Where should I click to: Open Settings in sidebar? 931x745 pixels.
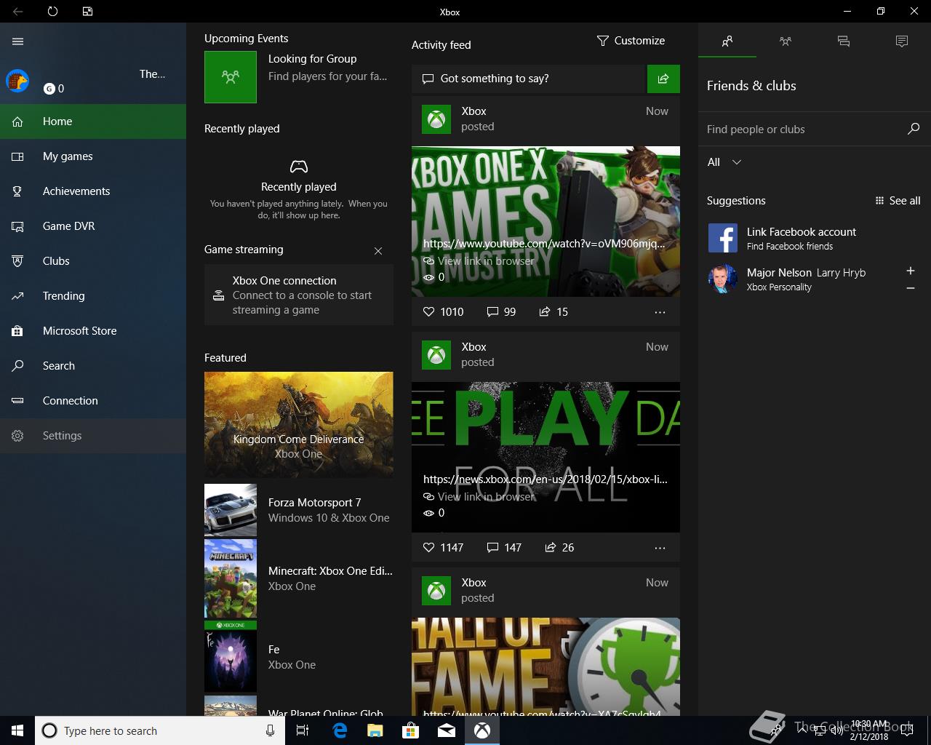coord(93,436)
